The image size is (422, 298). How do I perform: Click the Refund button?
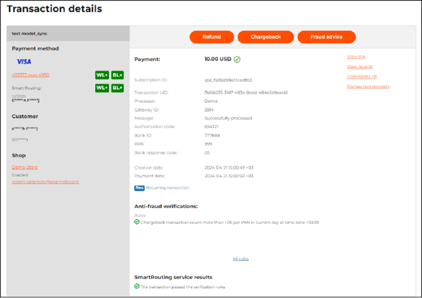212,37
